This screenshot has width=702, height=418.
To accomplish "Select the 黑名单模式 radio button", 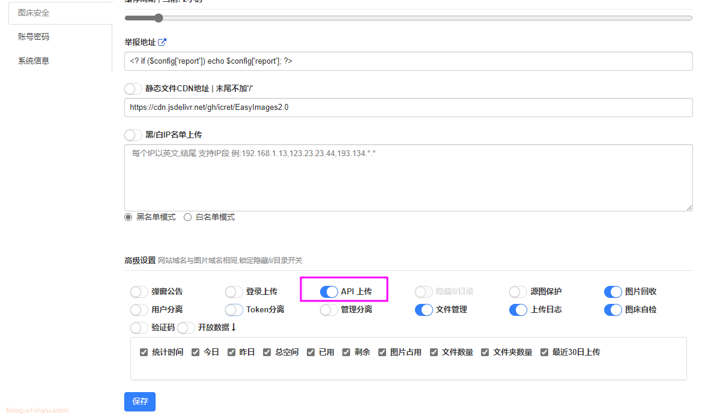I will click(129, 217).
